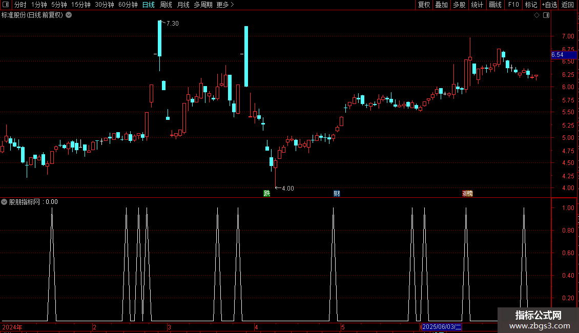Expand the 更多 periods menu
The width and height of the screenshot is (579, 333).
[225, 5]
